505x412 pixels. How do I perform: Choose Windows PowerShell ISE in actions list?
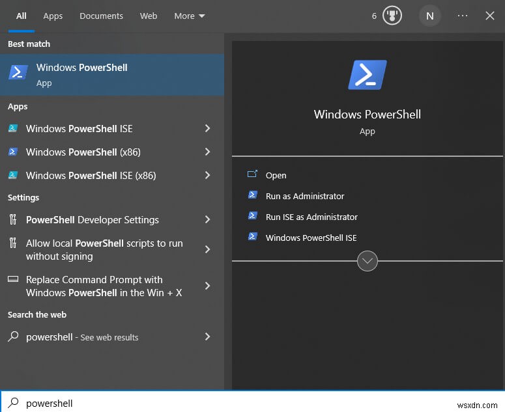(x=311, y=238)
